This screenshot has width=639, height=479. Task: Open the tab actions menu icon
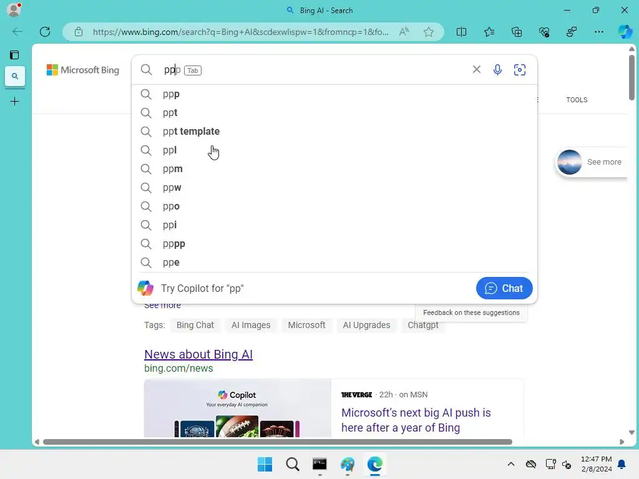point(15,55)
